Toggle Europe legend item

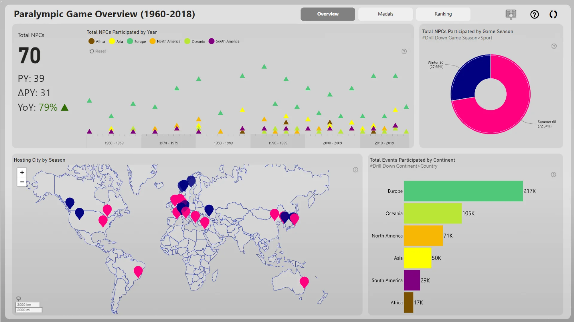tap(136, 41)
